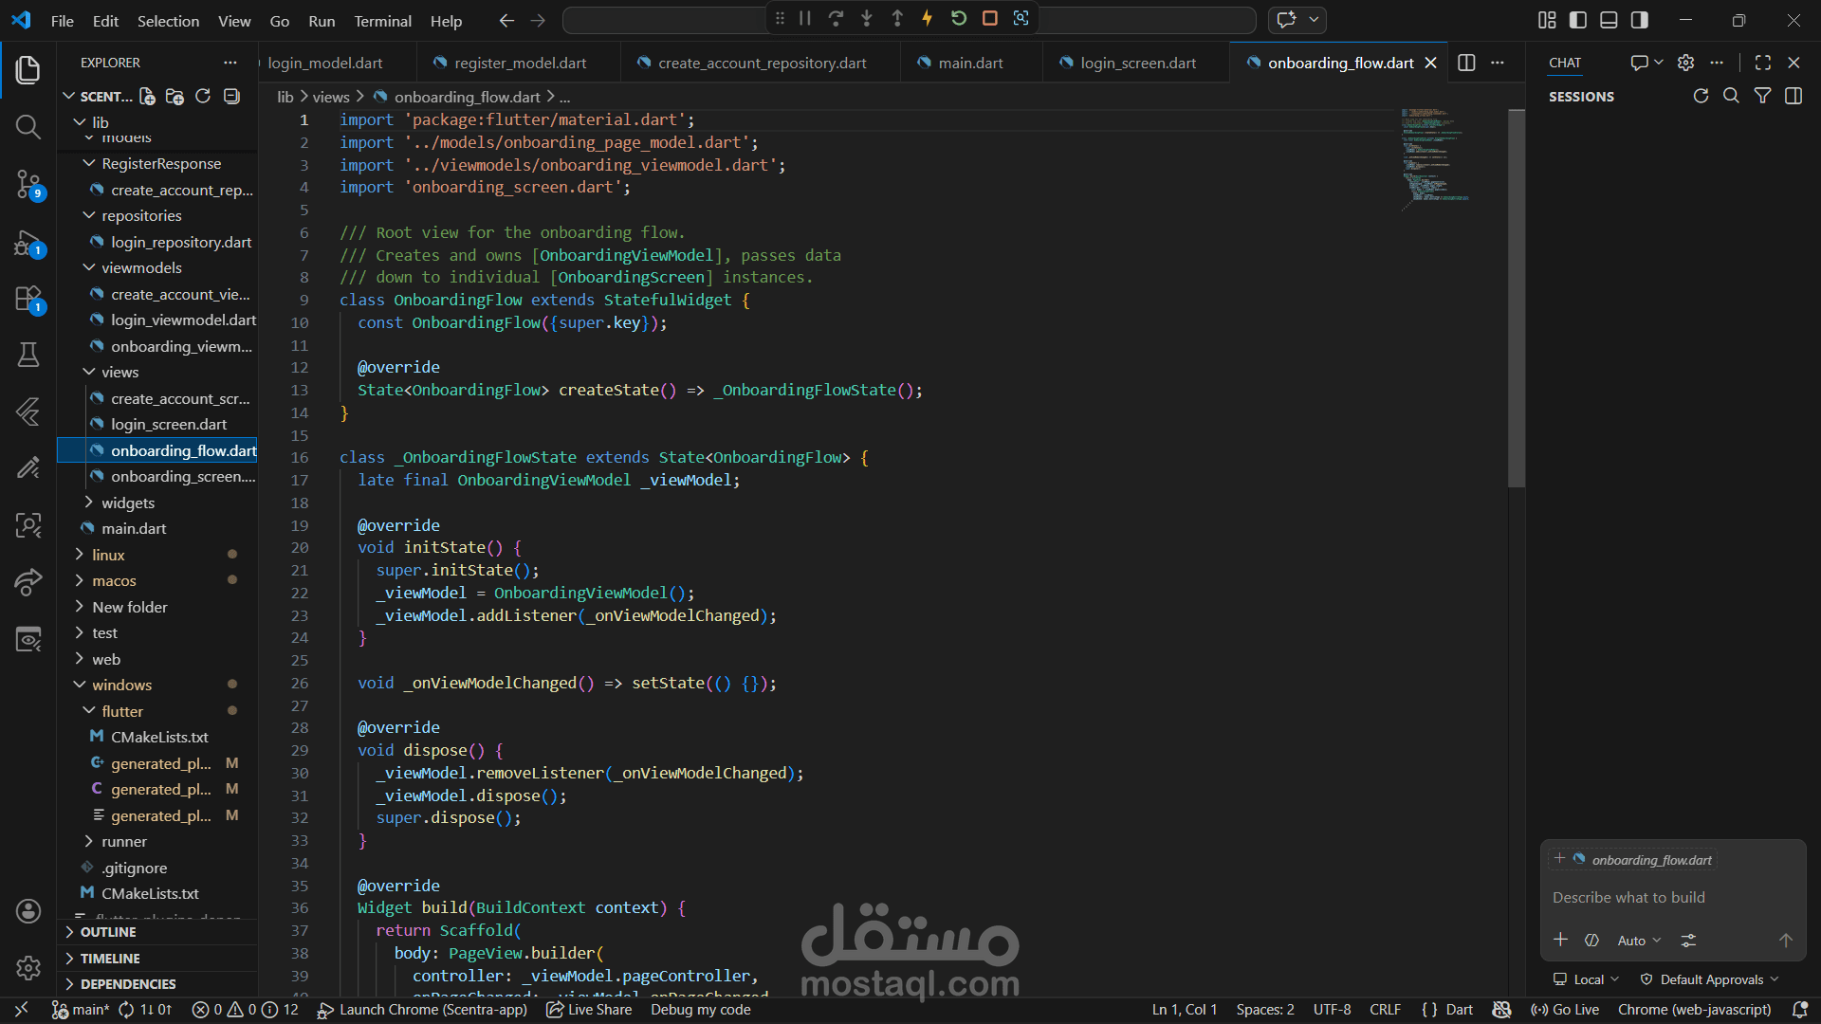Click Go Live in the status bar
Viewport: 1821px width, 1024px height.
tap(1565, 1010)
